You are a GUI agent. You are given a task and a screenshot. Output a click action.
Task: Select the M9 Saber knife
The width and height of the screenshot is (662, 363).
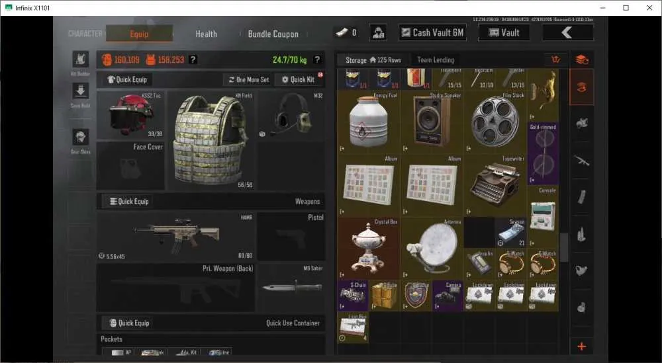[291, 288]
